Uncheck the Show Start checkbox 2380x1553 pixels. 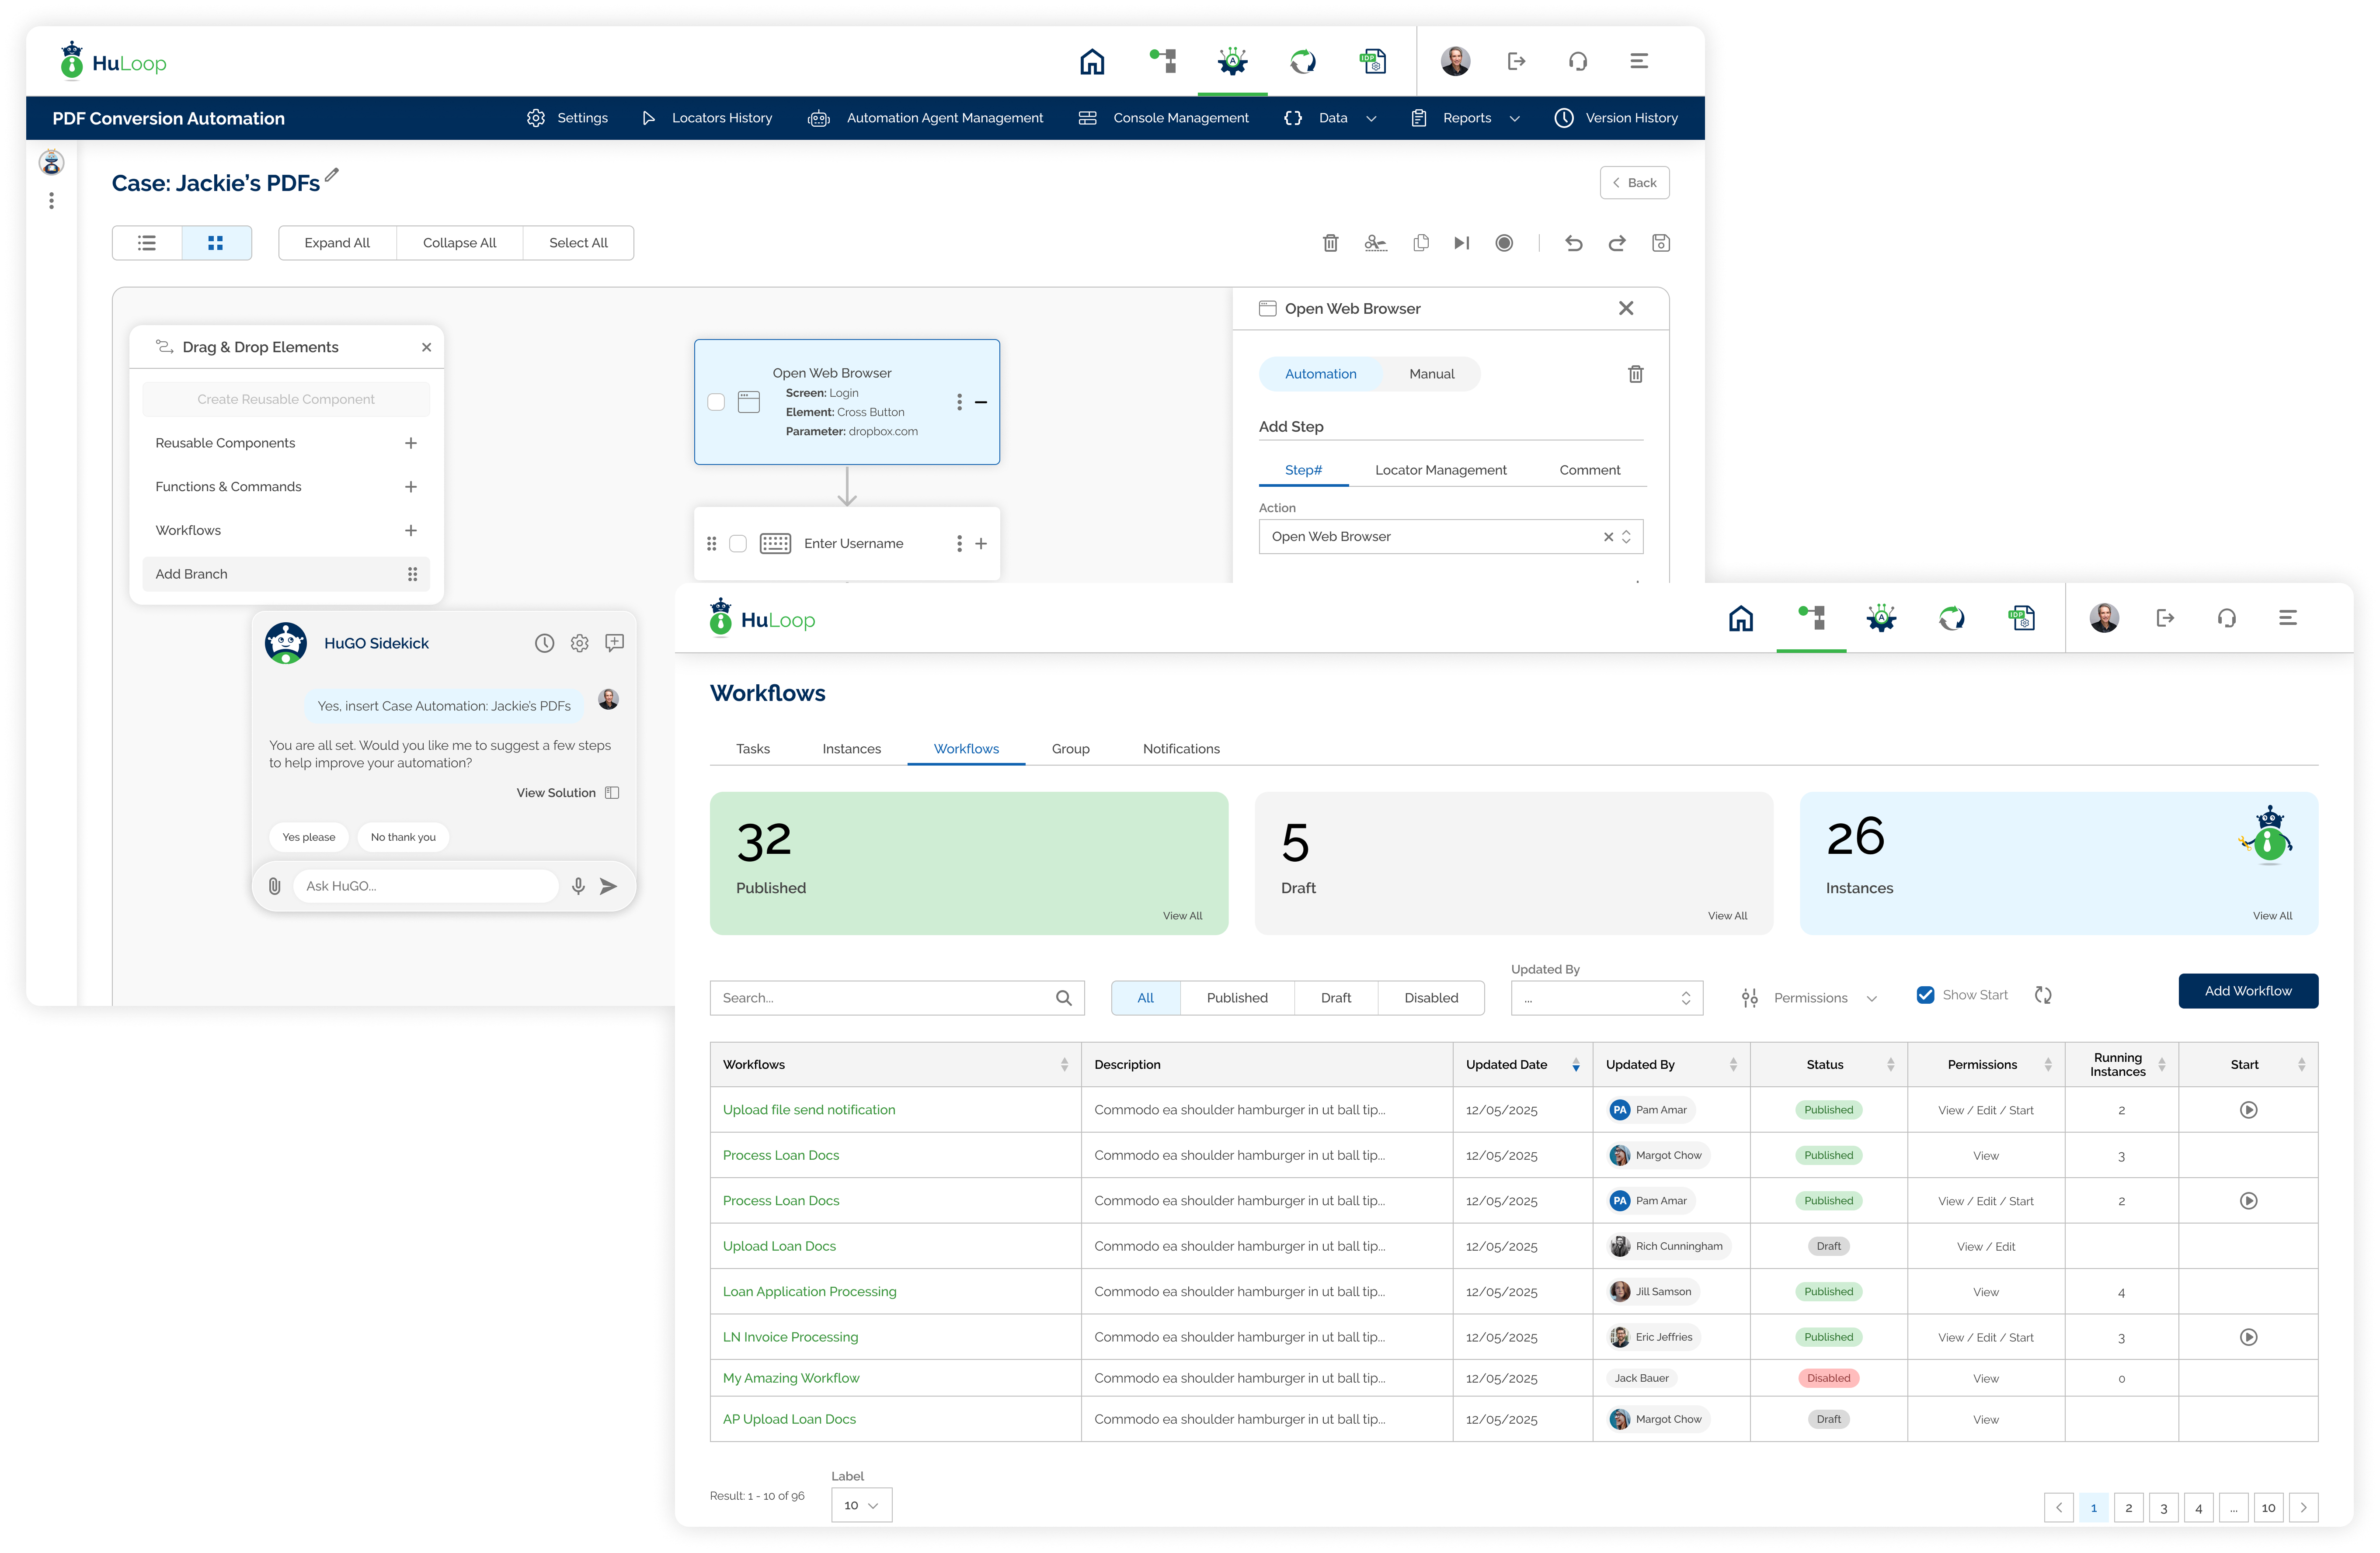point(1925,995)
